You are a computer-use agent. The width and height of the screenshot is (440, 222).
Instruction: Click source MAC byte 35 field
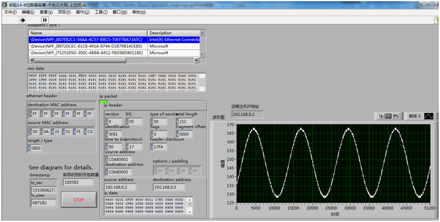(x=56, y=131)
